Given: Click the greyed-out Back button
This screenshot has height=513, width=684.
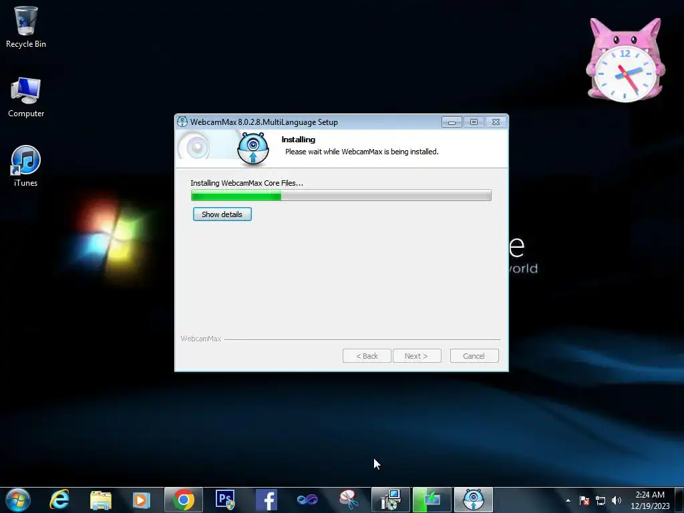Looking at the screenshot, I should (x=367, y=356).
